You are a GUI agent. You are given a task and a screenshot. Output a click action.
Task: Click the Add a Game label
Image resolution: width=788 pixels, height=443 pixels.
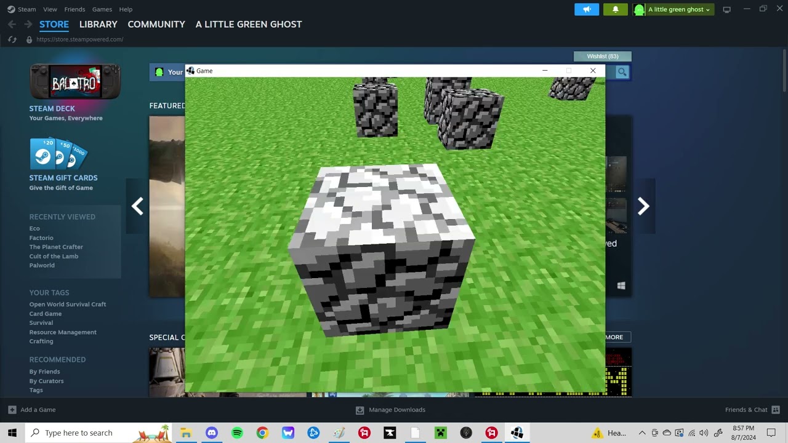tap(38, 410)
